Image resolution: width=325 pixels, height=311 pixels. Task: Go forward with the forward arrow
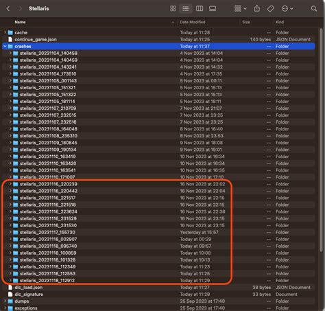pos(20,9)
